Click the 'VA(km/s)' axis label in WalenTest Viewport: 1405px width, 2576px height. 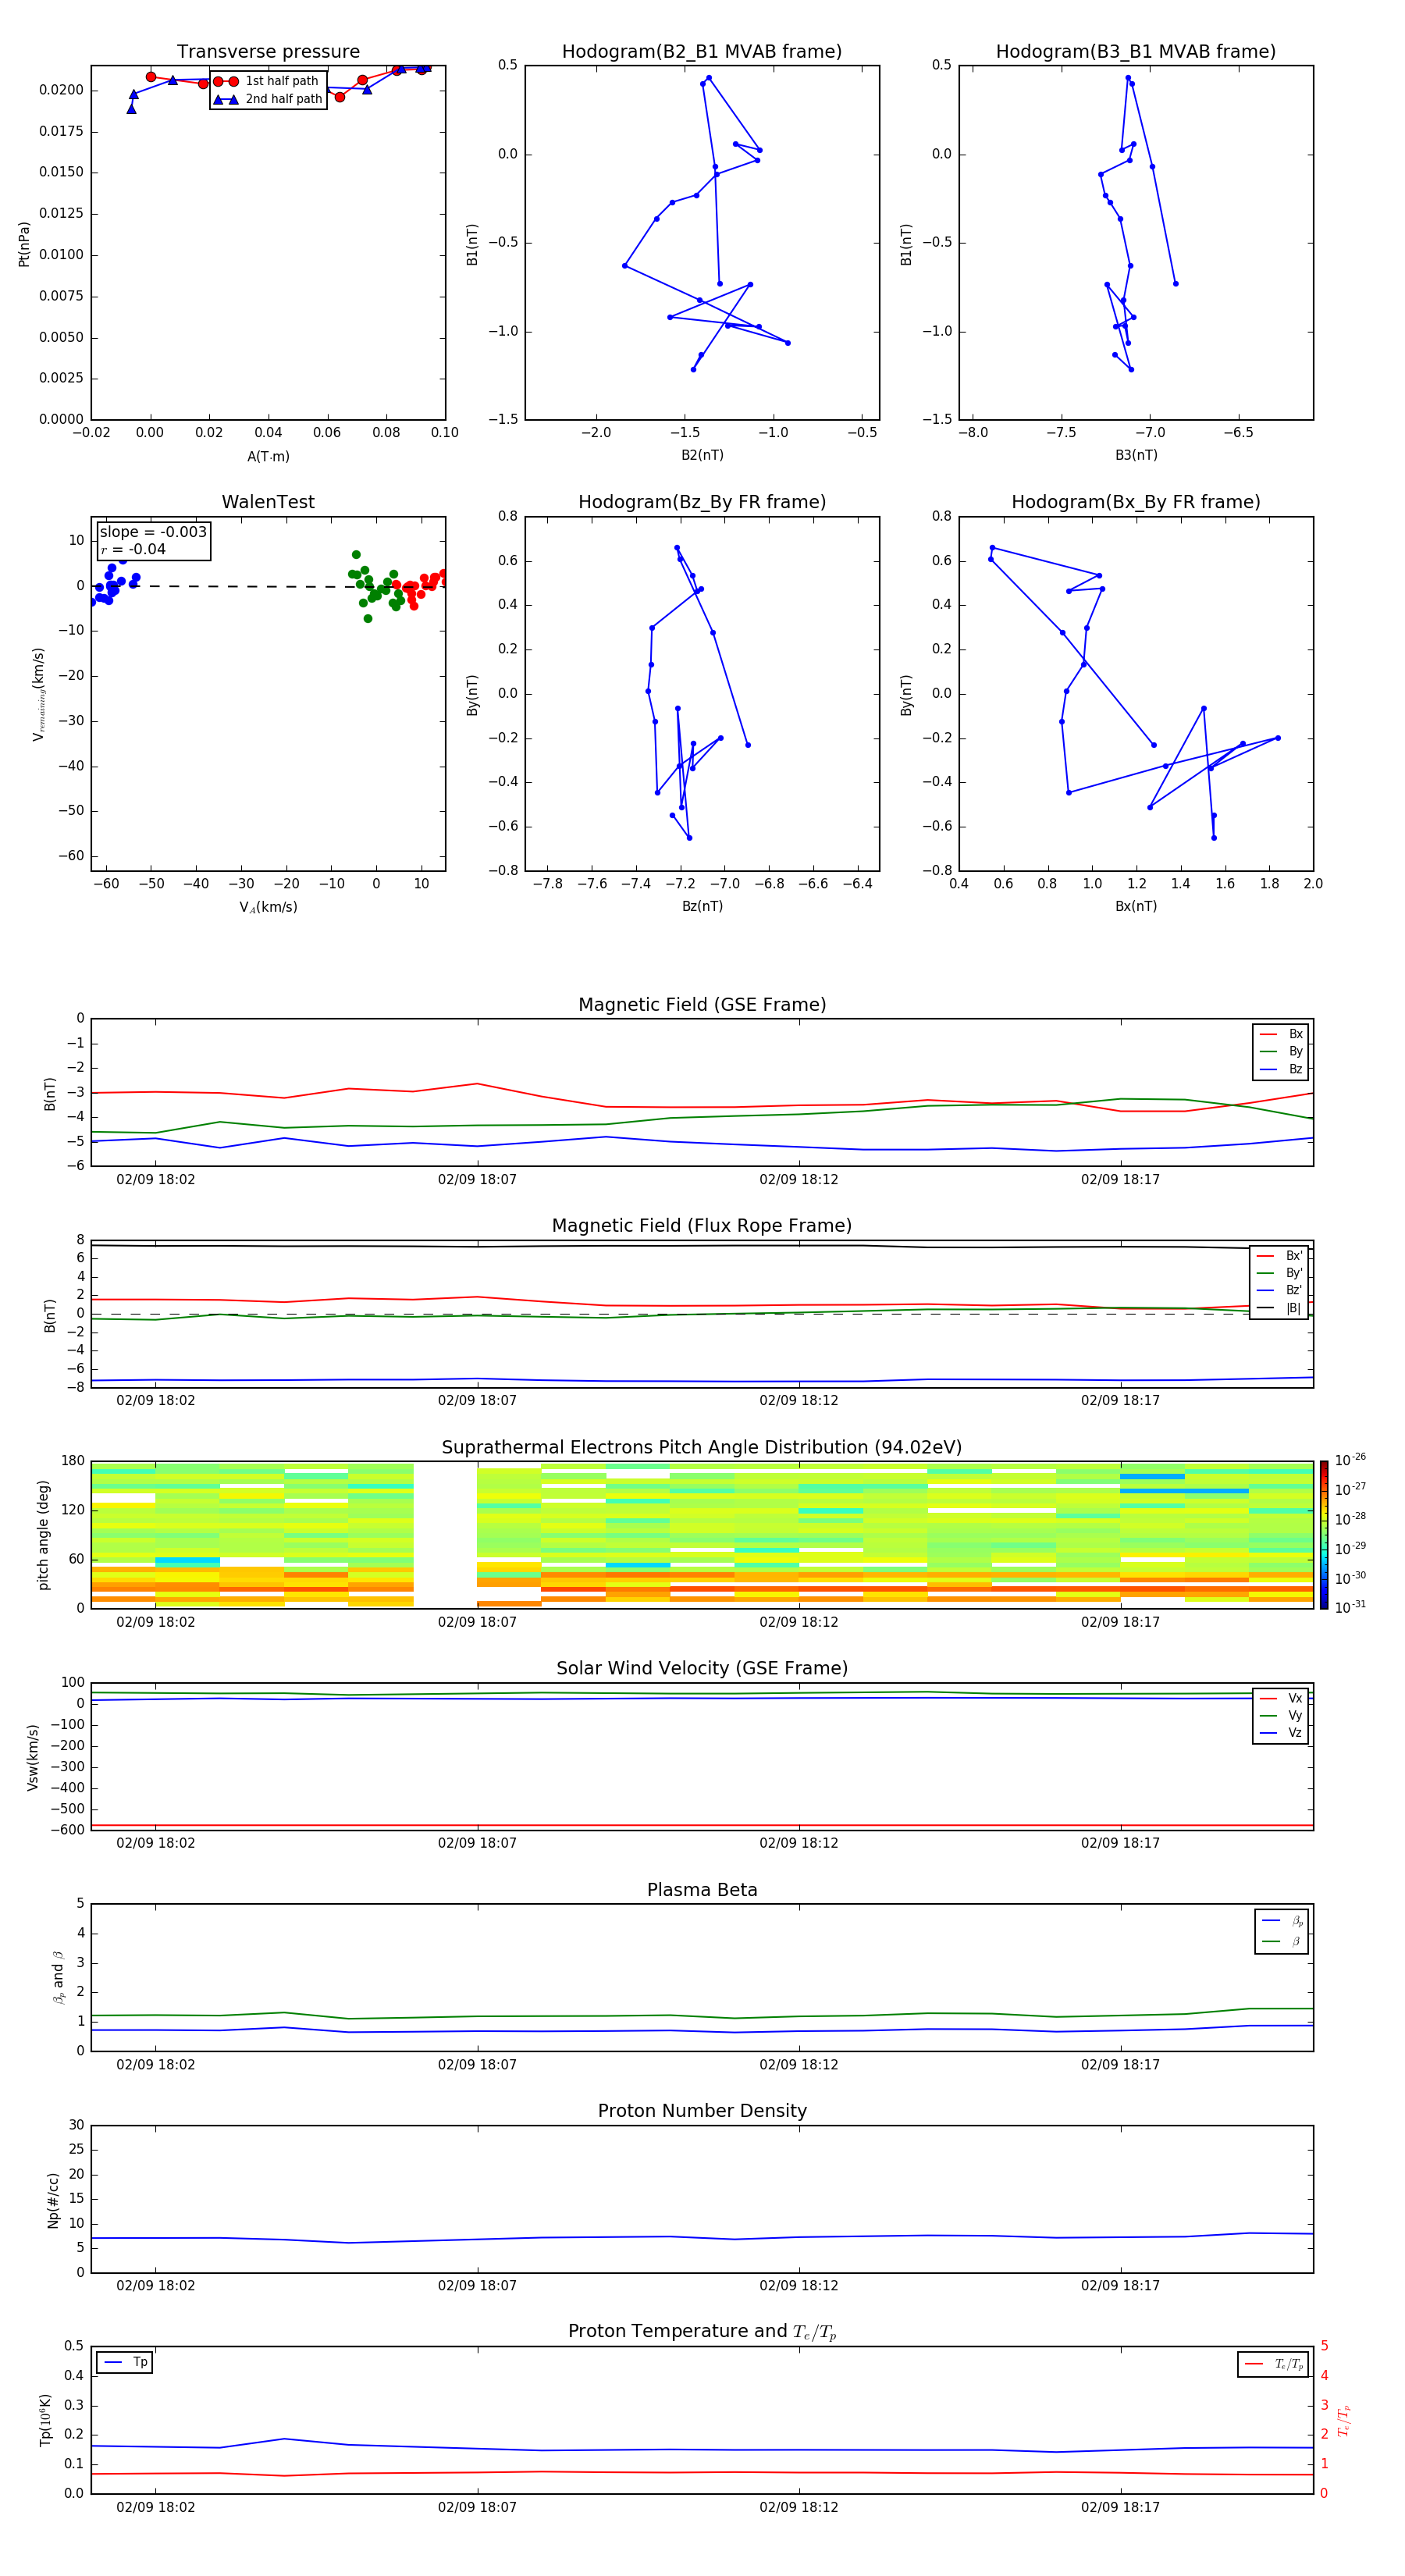[x=268, y=908]
